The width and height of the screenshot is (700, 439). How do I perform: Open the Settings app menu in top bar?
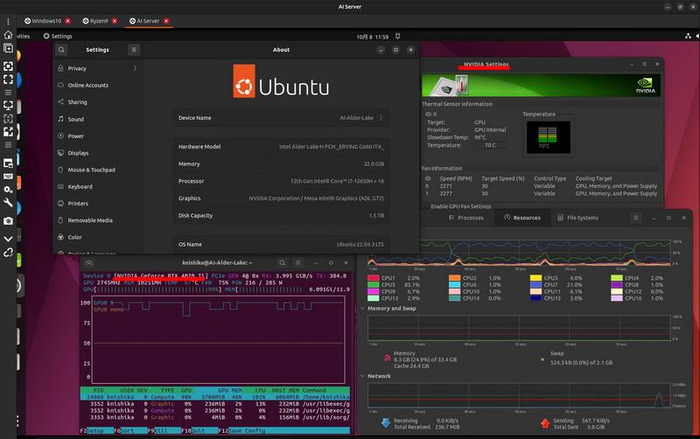pyautogui.click(x=58, y=36)
